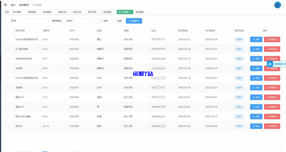Check the 凡·高的故事 row checkbox

coord(8,49)
